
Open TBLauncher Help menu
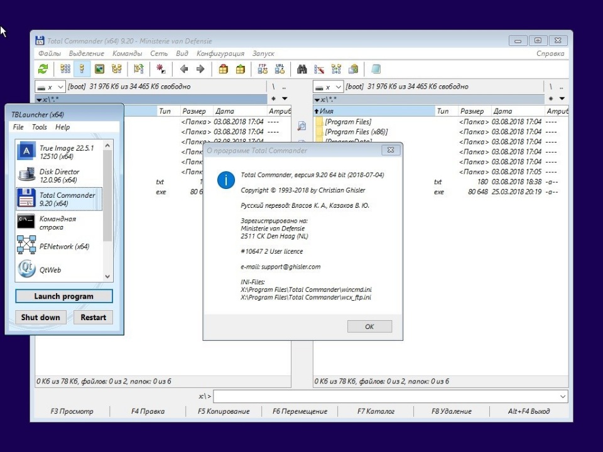point(62,127)
